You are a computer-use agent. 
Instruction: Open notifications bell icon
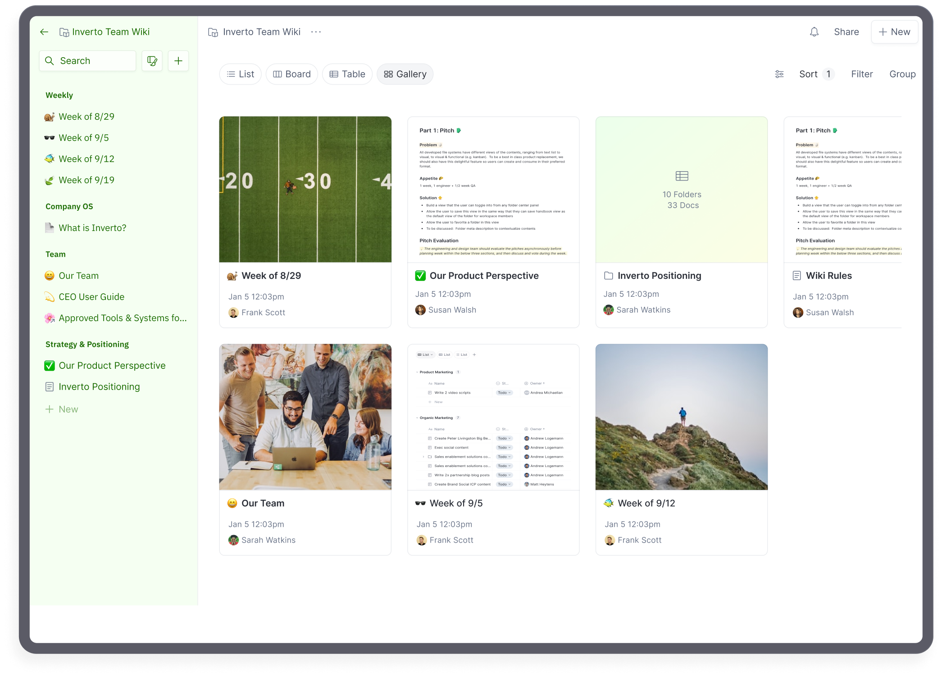[x=814, y=32]
